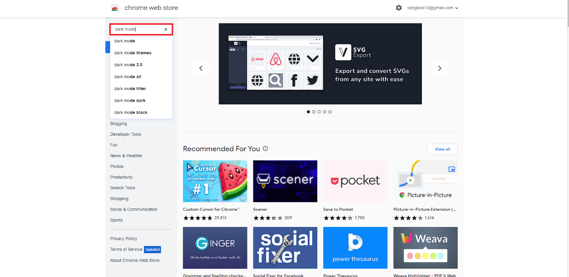
Task: Open the Social Fixer extension thumbnail
Action: 285,248
